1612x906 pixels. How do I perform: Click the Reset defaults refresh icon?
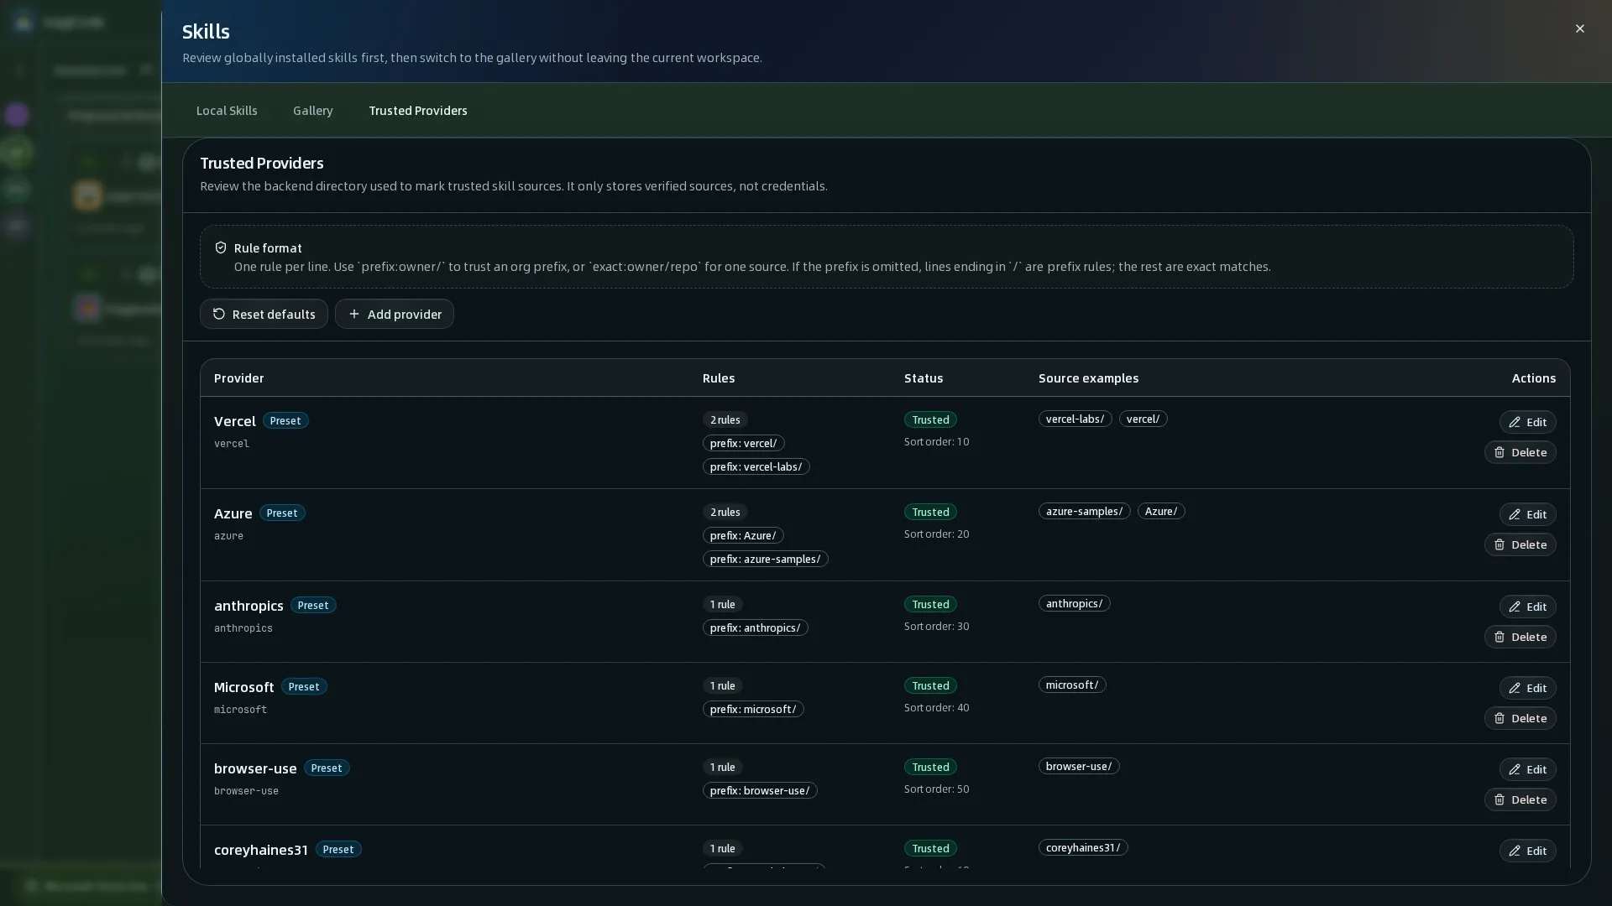click(219, 314)
